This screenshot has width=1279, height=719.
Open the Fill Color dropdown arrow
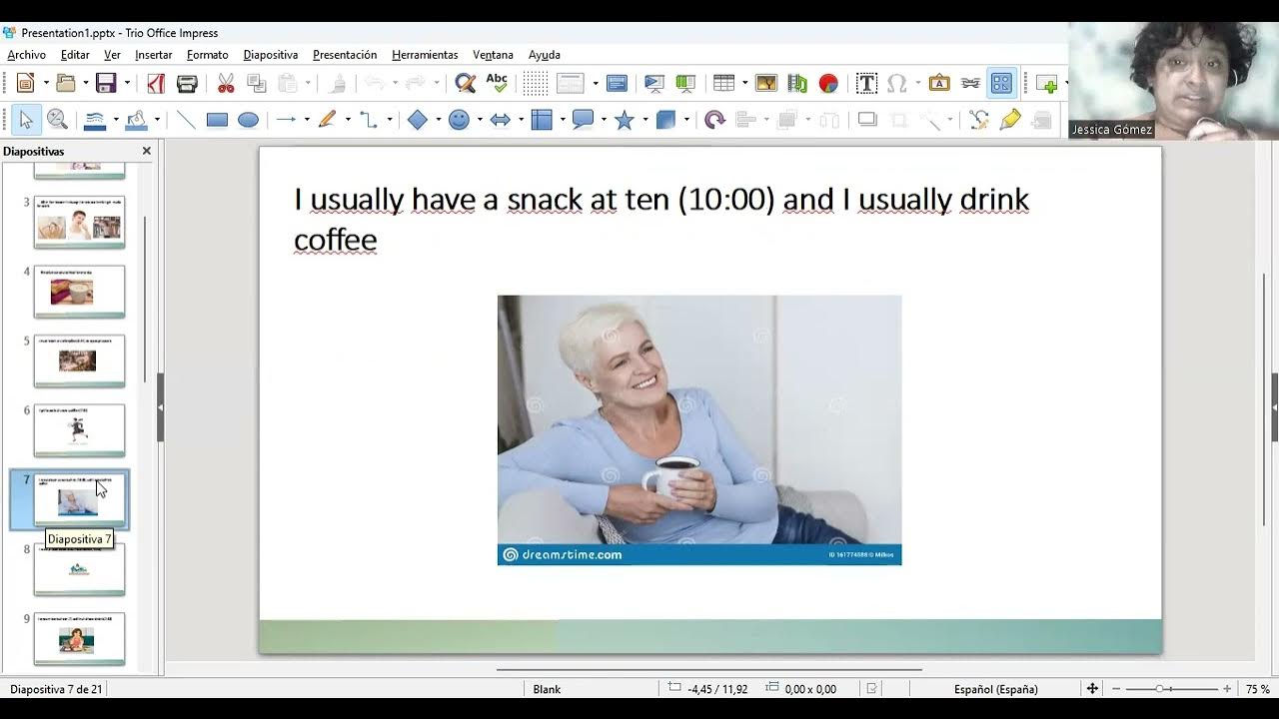[x=157, y=120]
